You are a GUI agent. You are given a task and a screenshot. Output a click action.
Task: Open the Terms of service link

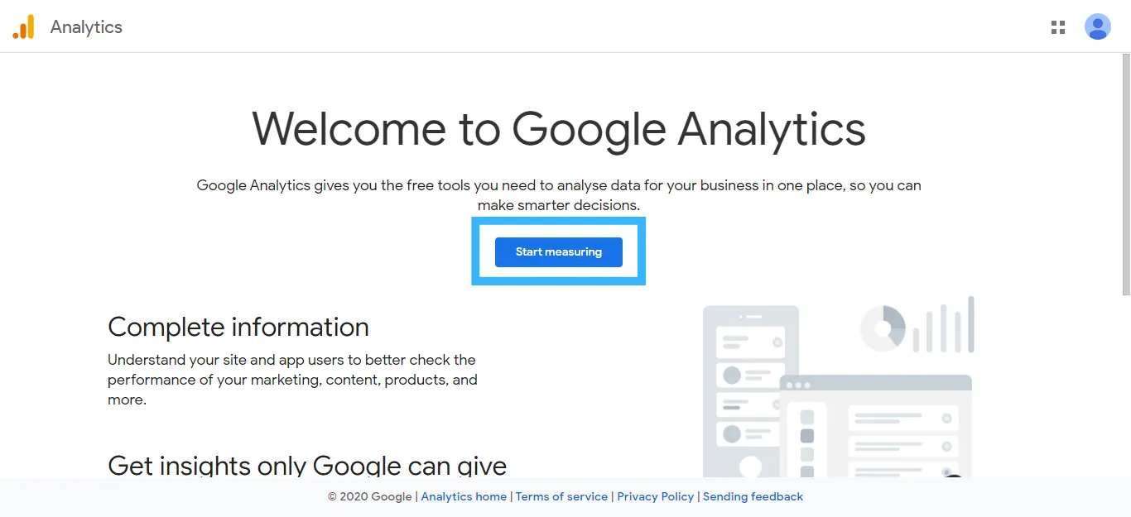click(x=561, y=496)
